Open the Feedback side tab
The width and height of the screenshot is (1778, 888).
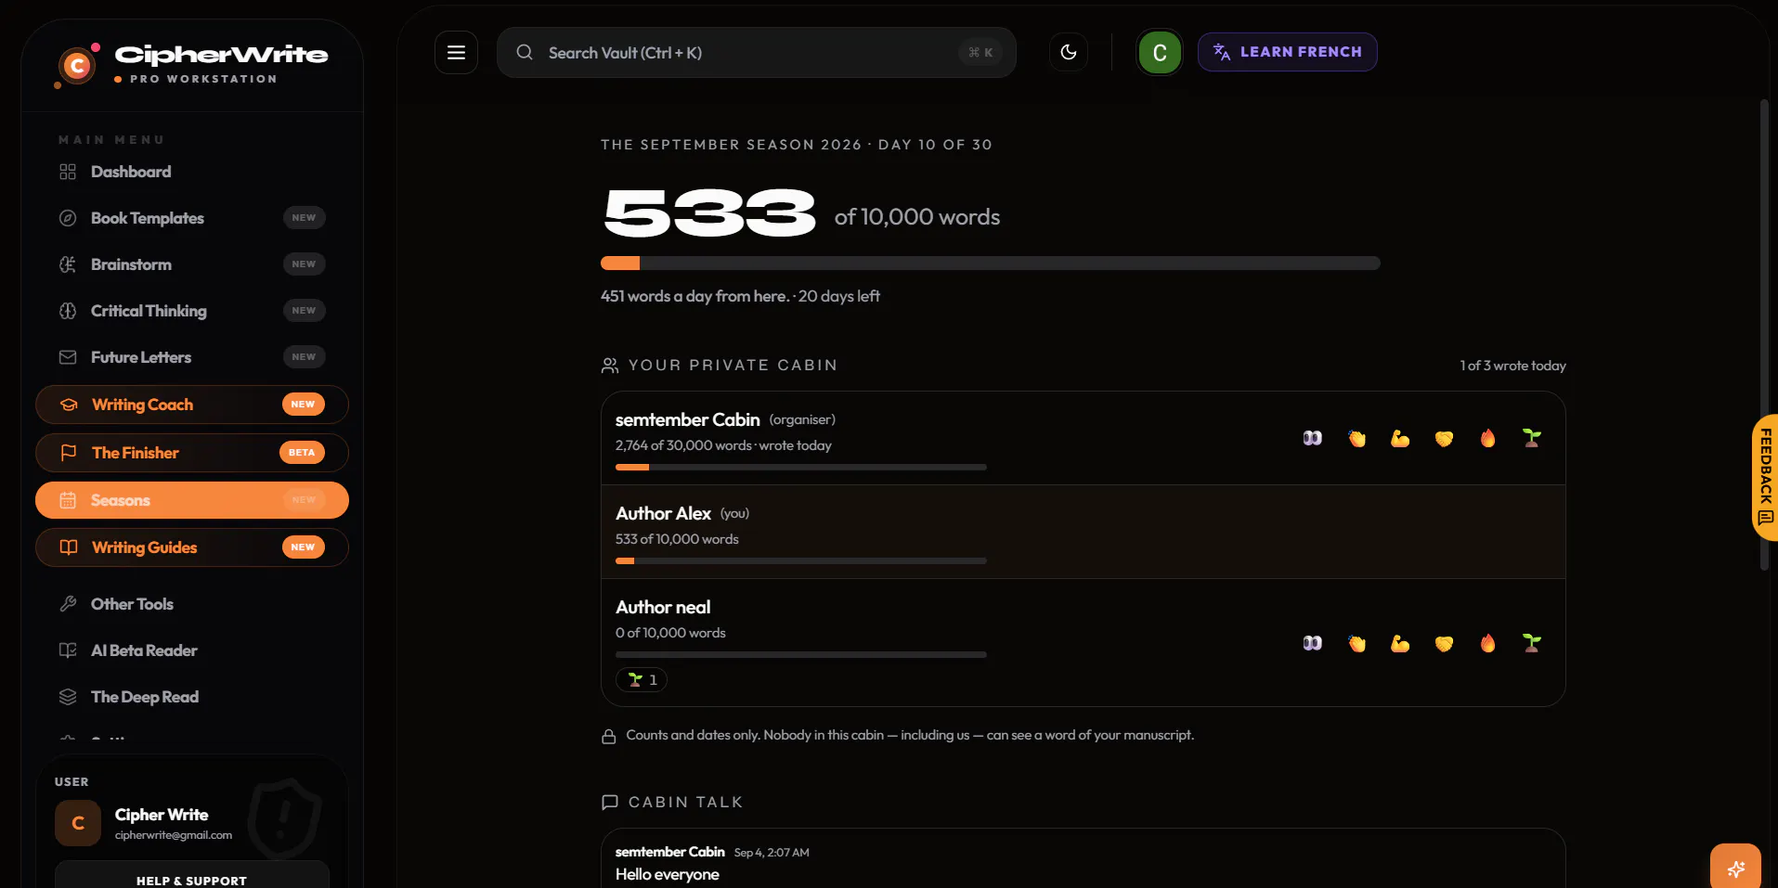[1765, 477]
